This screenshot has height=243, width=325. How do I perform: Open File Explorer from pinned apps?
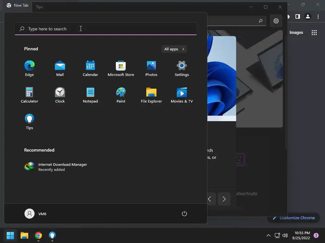pyautogui.click(x=151, y=95)
